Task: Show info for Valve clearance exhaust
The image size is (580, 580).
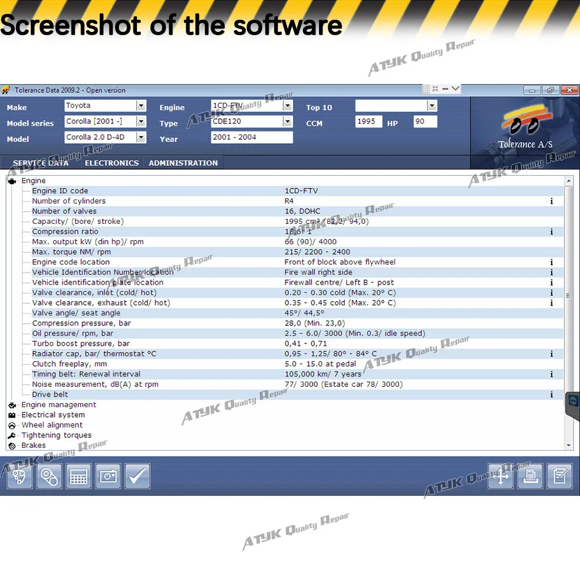Action: point(552,303)
